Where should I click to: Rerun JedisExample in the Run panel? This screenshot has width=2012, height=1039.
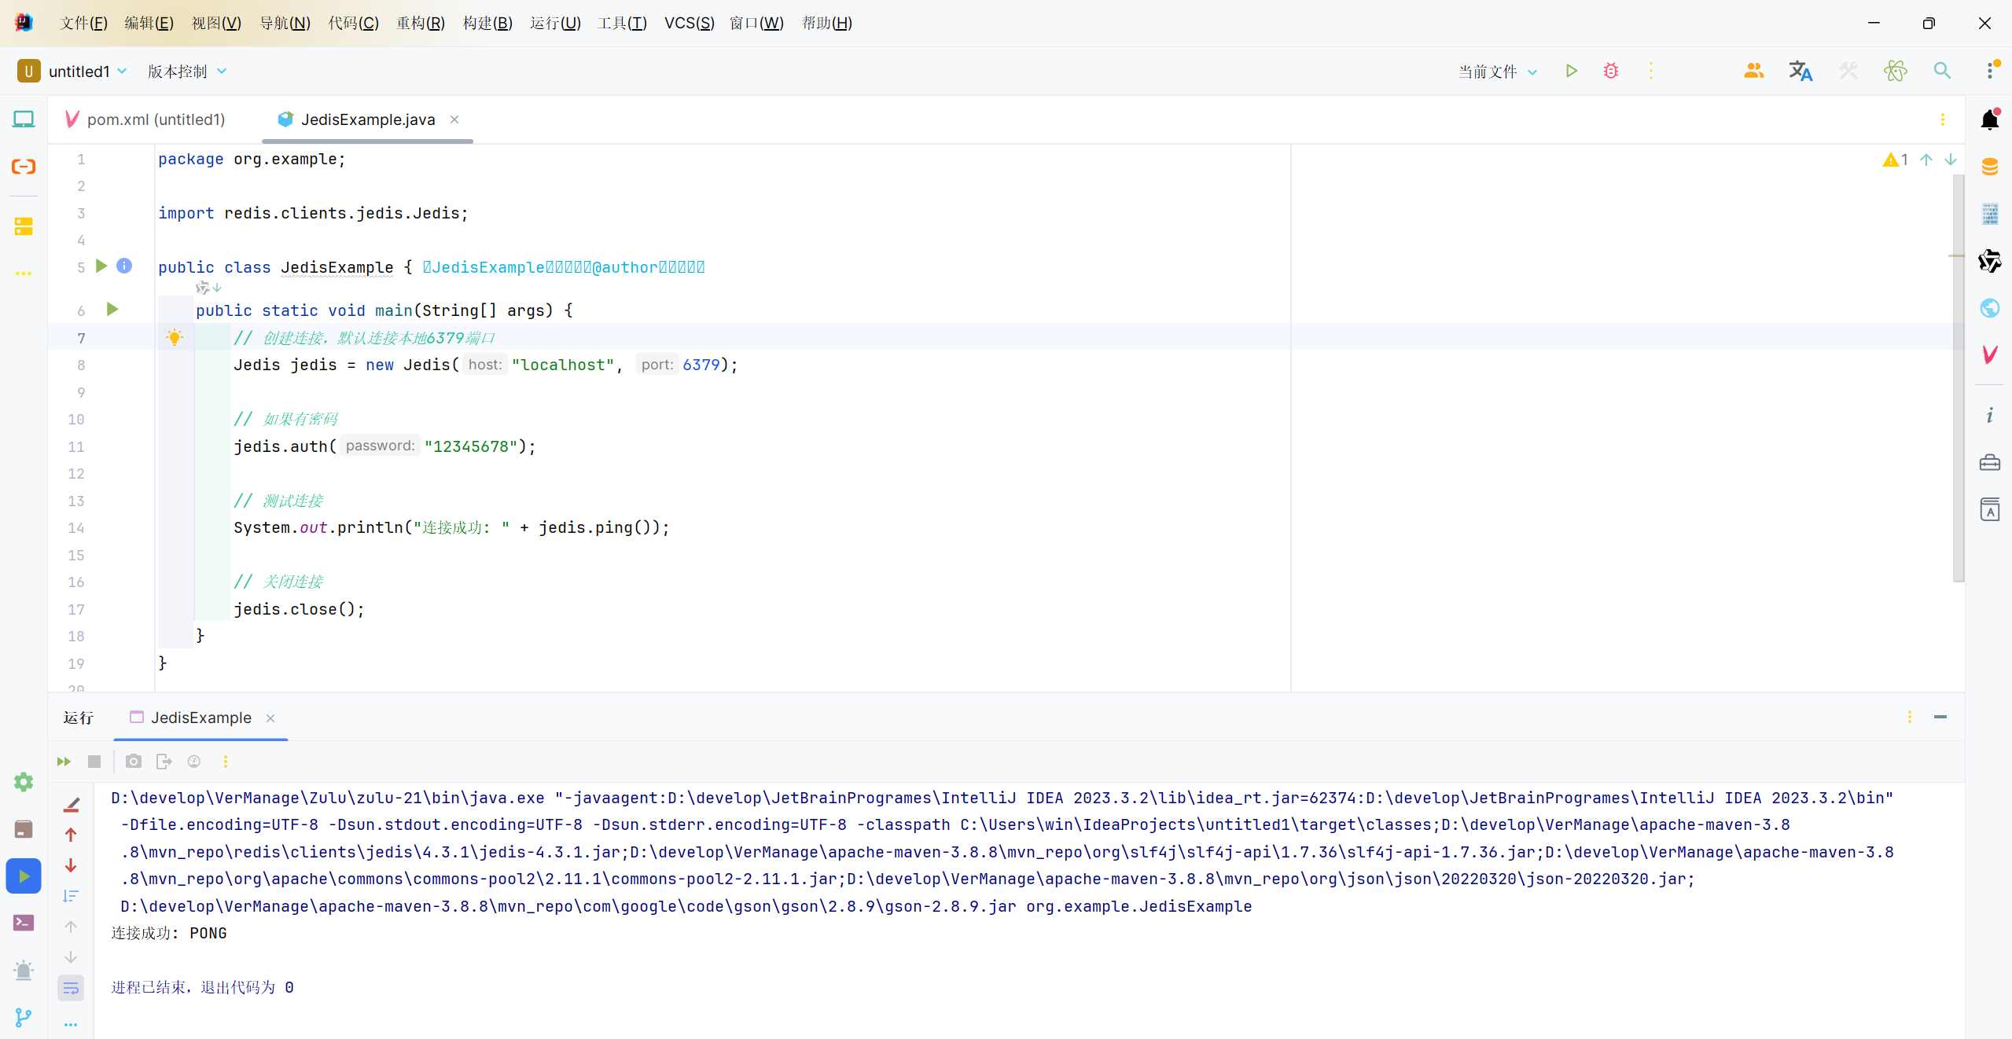tap(64, 762)
